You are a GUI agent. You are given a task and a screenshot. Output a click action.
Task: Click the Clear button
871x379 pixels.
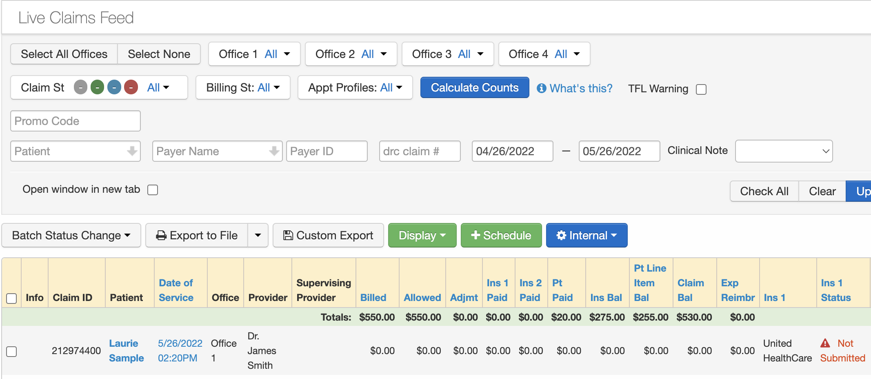pos(822,191)
